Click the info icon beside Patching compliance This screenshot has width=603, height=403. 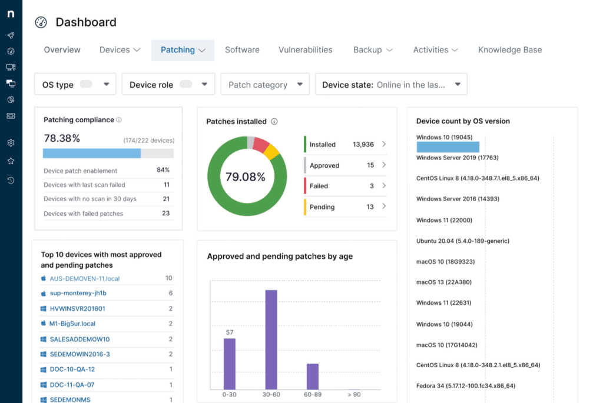(119, 120)
